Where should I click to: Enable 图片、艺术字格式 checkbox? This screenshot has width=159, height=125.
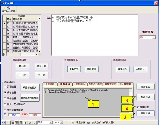5,104
